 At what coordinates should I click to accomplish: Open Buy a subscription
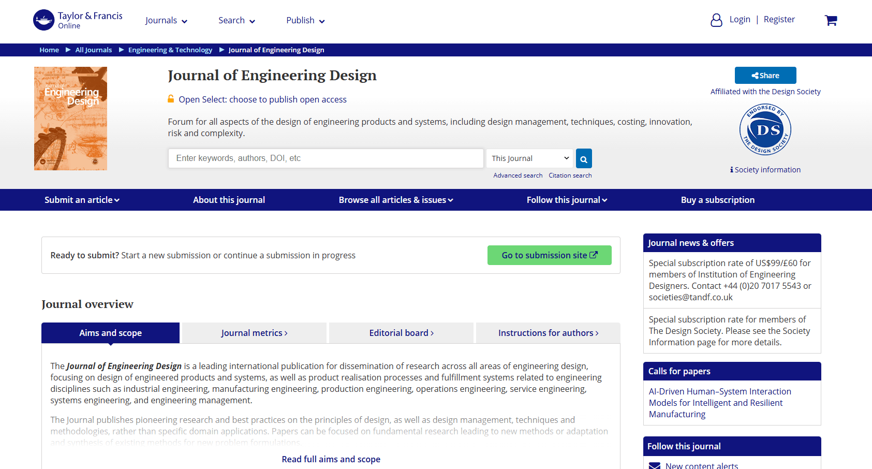(x=718, y=200)
